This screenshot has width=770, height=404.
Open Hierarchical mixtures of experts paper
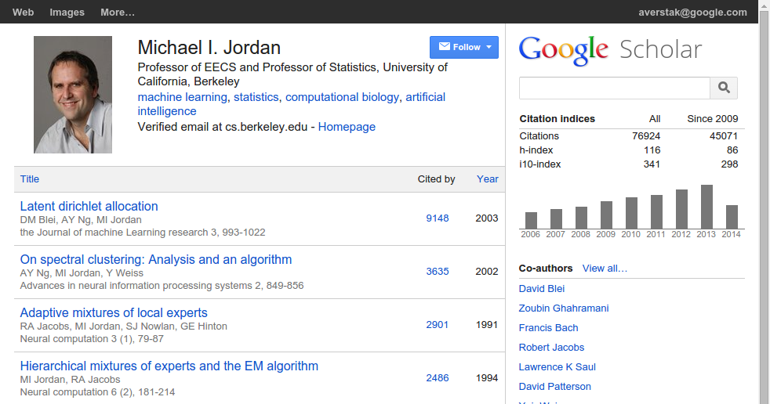169,366
